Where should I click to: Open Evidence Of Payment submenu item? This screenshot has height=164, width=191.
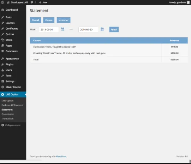tap(12, 105)
